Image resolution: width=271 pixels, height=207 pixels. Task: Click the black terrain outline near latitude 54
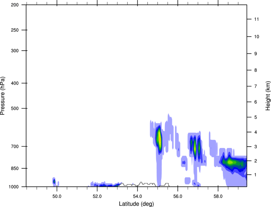(143, 183)
